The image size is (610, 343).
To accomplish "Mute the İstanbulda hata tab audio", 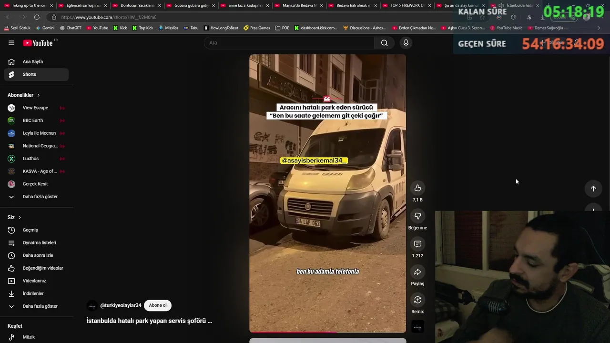I will point(501,5).
